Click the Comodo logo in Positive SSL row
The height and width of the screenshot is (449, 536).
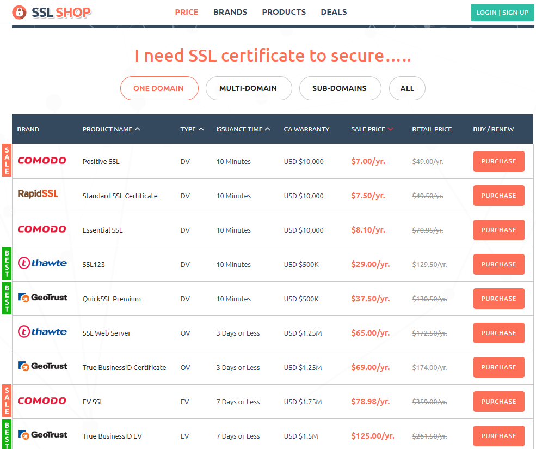[x=42, y=161]
